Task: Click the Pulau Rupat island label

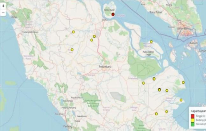Action: pyautogui.click(x=109, y=10)
